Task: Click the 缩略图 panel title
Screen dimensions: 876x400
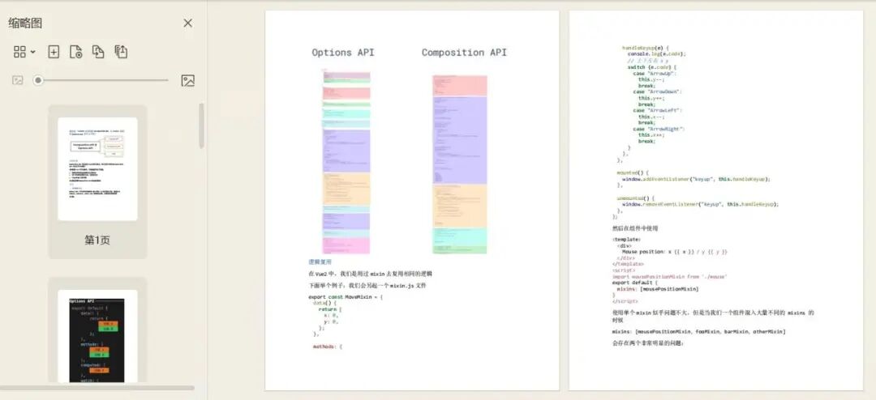Action: 25,23
